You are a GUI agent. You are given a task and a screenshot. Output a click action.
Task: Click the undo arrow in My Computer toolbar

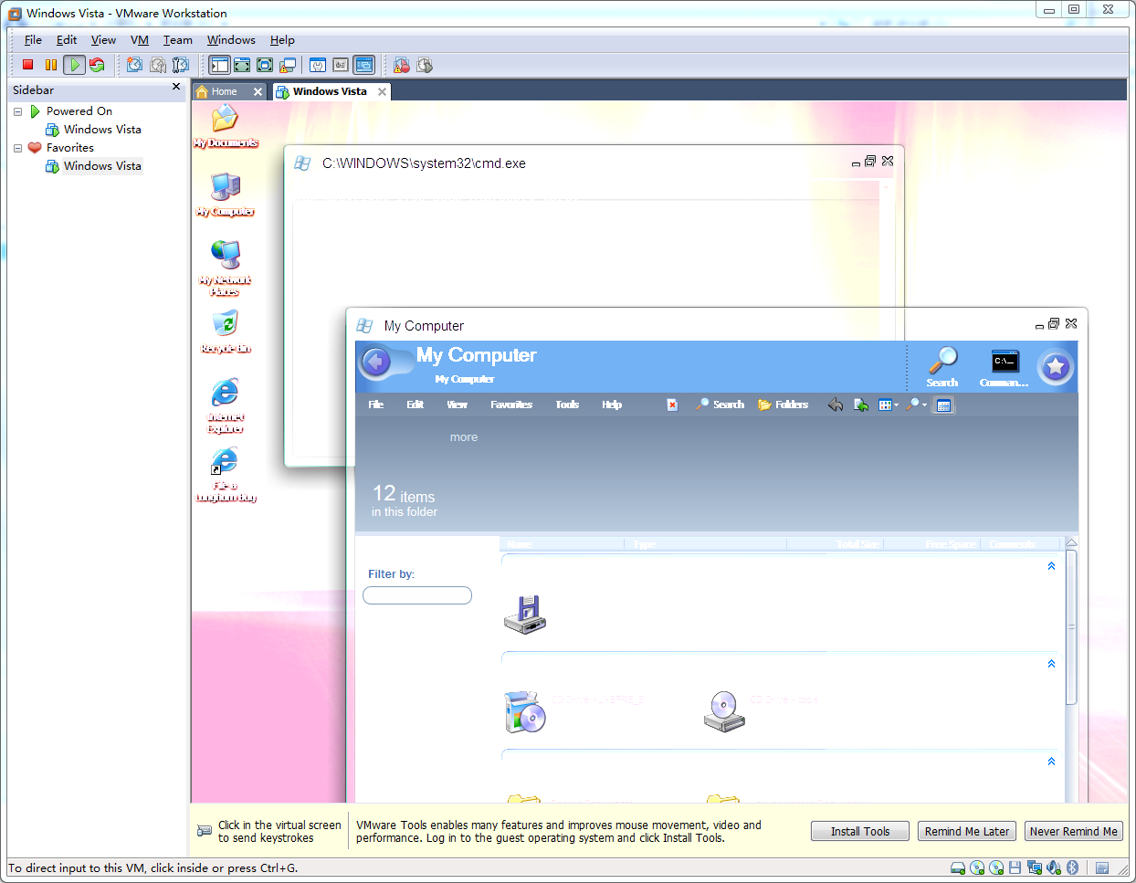coord(836,405)
